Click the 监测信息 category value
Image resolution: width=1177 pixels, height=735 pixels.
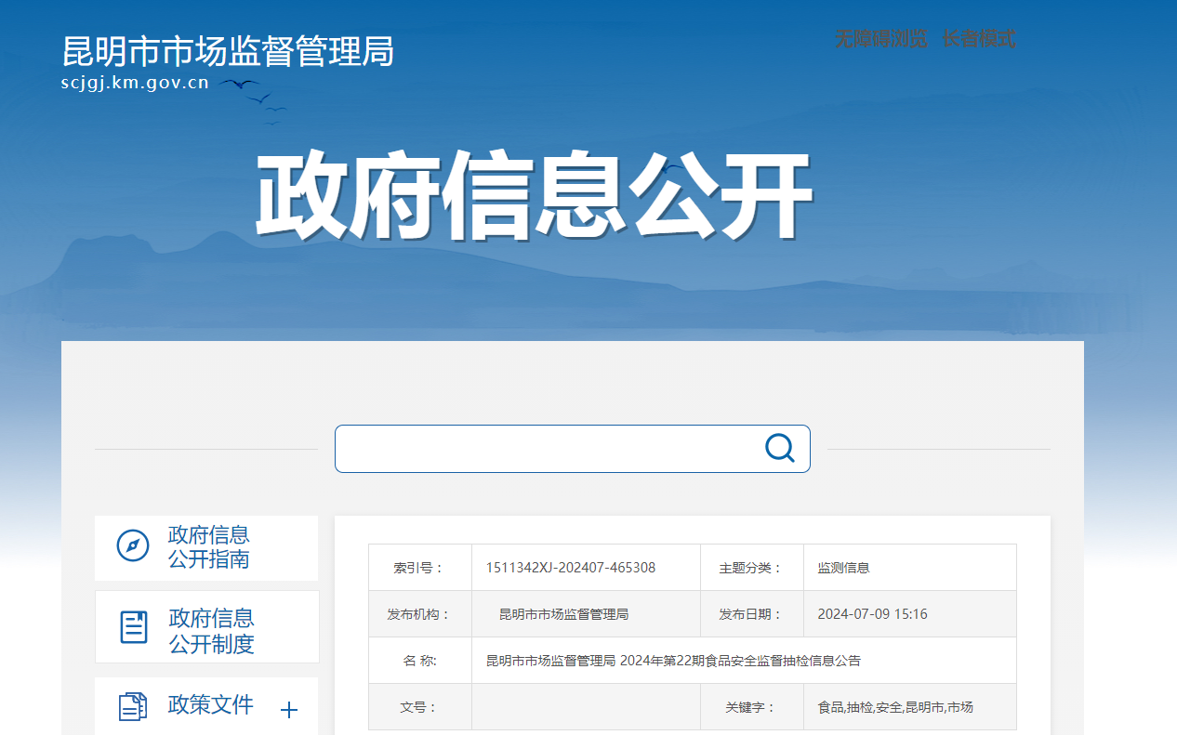(843, 568)
